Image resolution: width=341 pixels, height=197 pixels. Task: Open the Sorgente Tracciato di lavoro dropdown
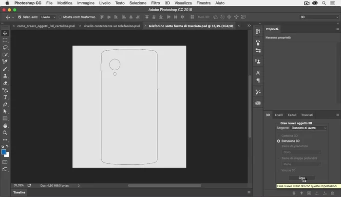(309, 128)
